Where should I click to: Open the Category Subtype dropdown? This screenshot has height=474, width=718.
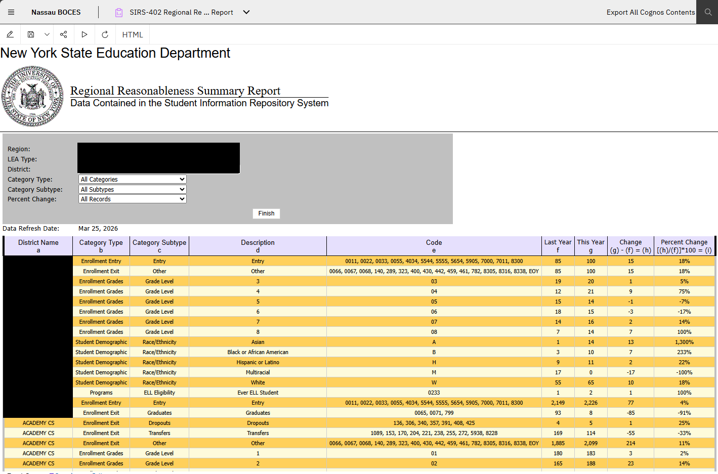pyautogui.click(x=133, y=189)
